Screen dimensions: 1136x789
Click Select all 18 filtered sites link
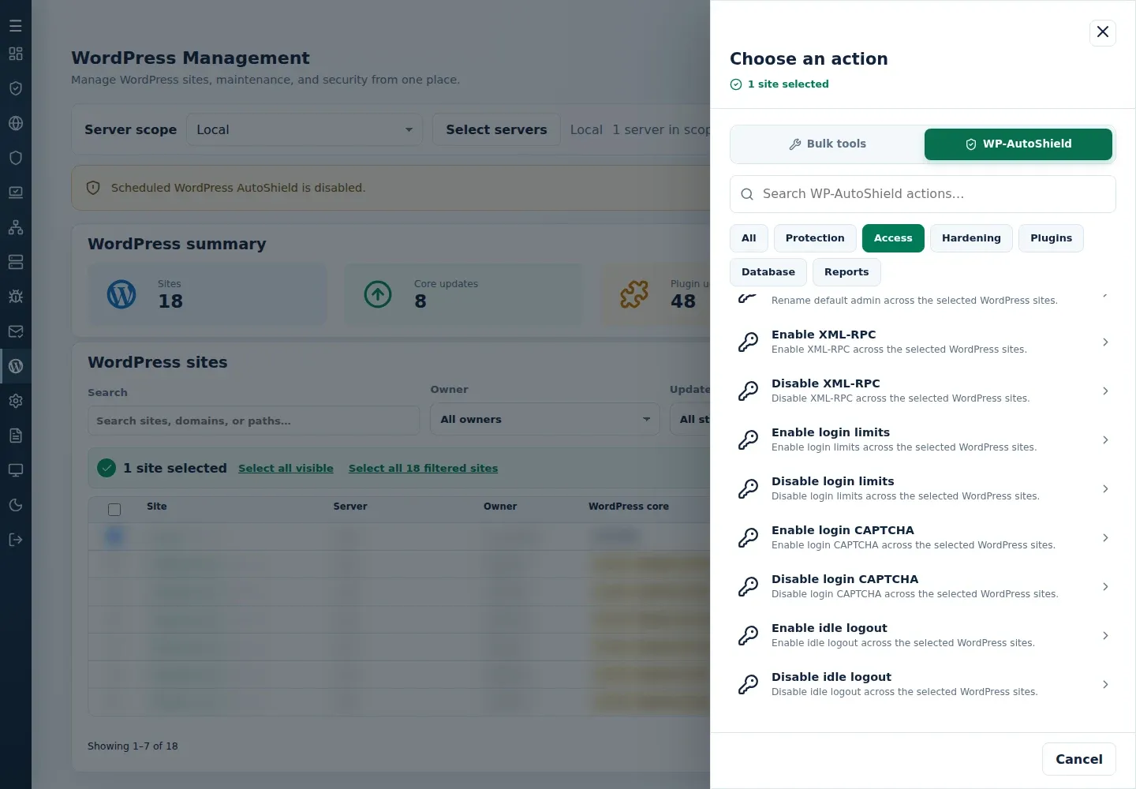point(423,469)
